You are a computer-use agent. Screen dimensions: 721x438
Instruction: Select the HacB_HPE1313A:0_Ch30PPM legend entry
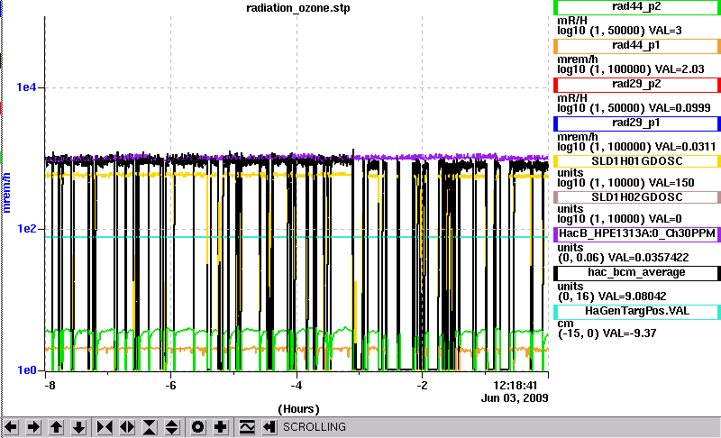pos(637,234)
